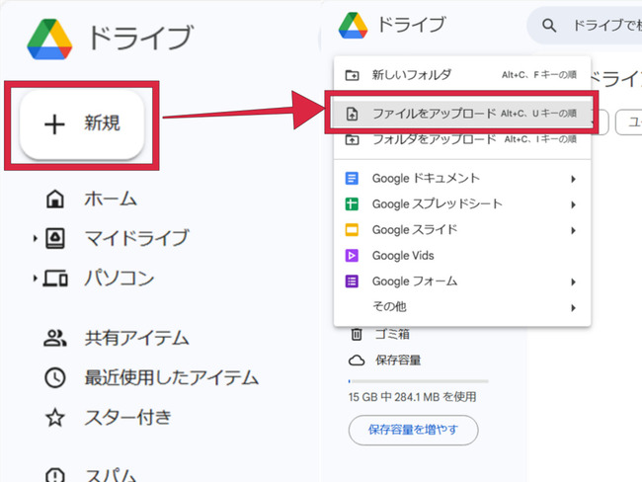The height and width of the screenshot is (482, 642).
Task: Click the folder upload icon in menu
Action: pyautogui.click(x=353, y=139)
